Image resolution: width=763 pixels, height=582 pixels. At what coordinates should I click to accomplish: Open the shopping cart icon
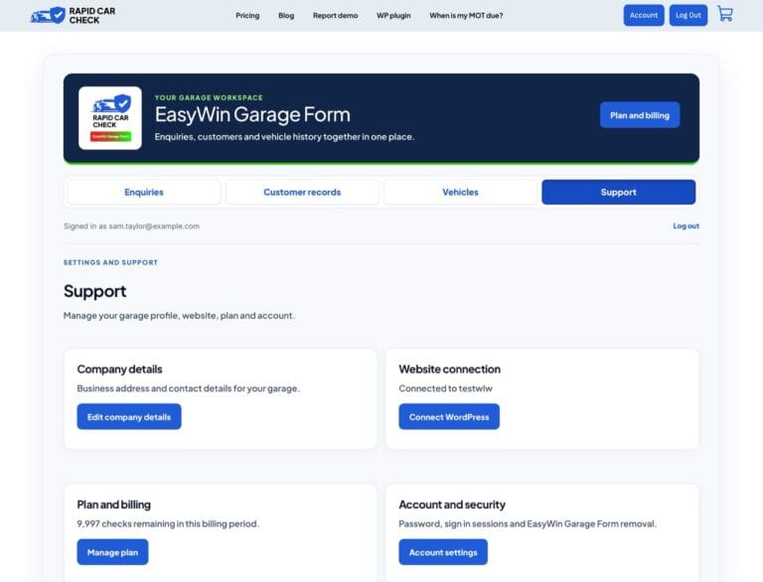725,14
